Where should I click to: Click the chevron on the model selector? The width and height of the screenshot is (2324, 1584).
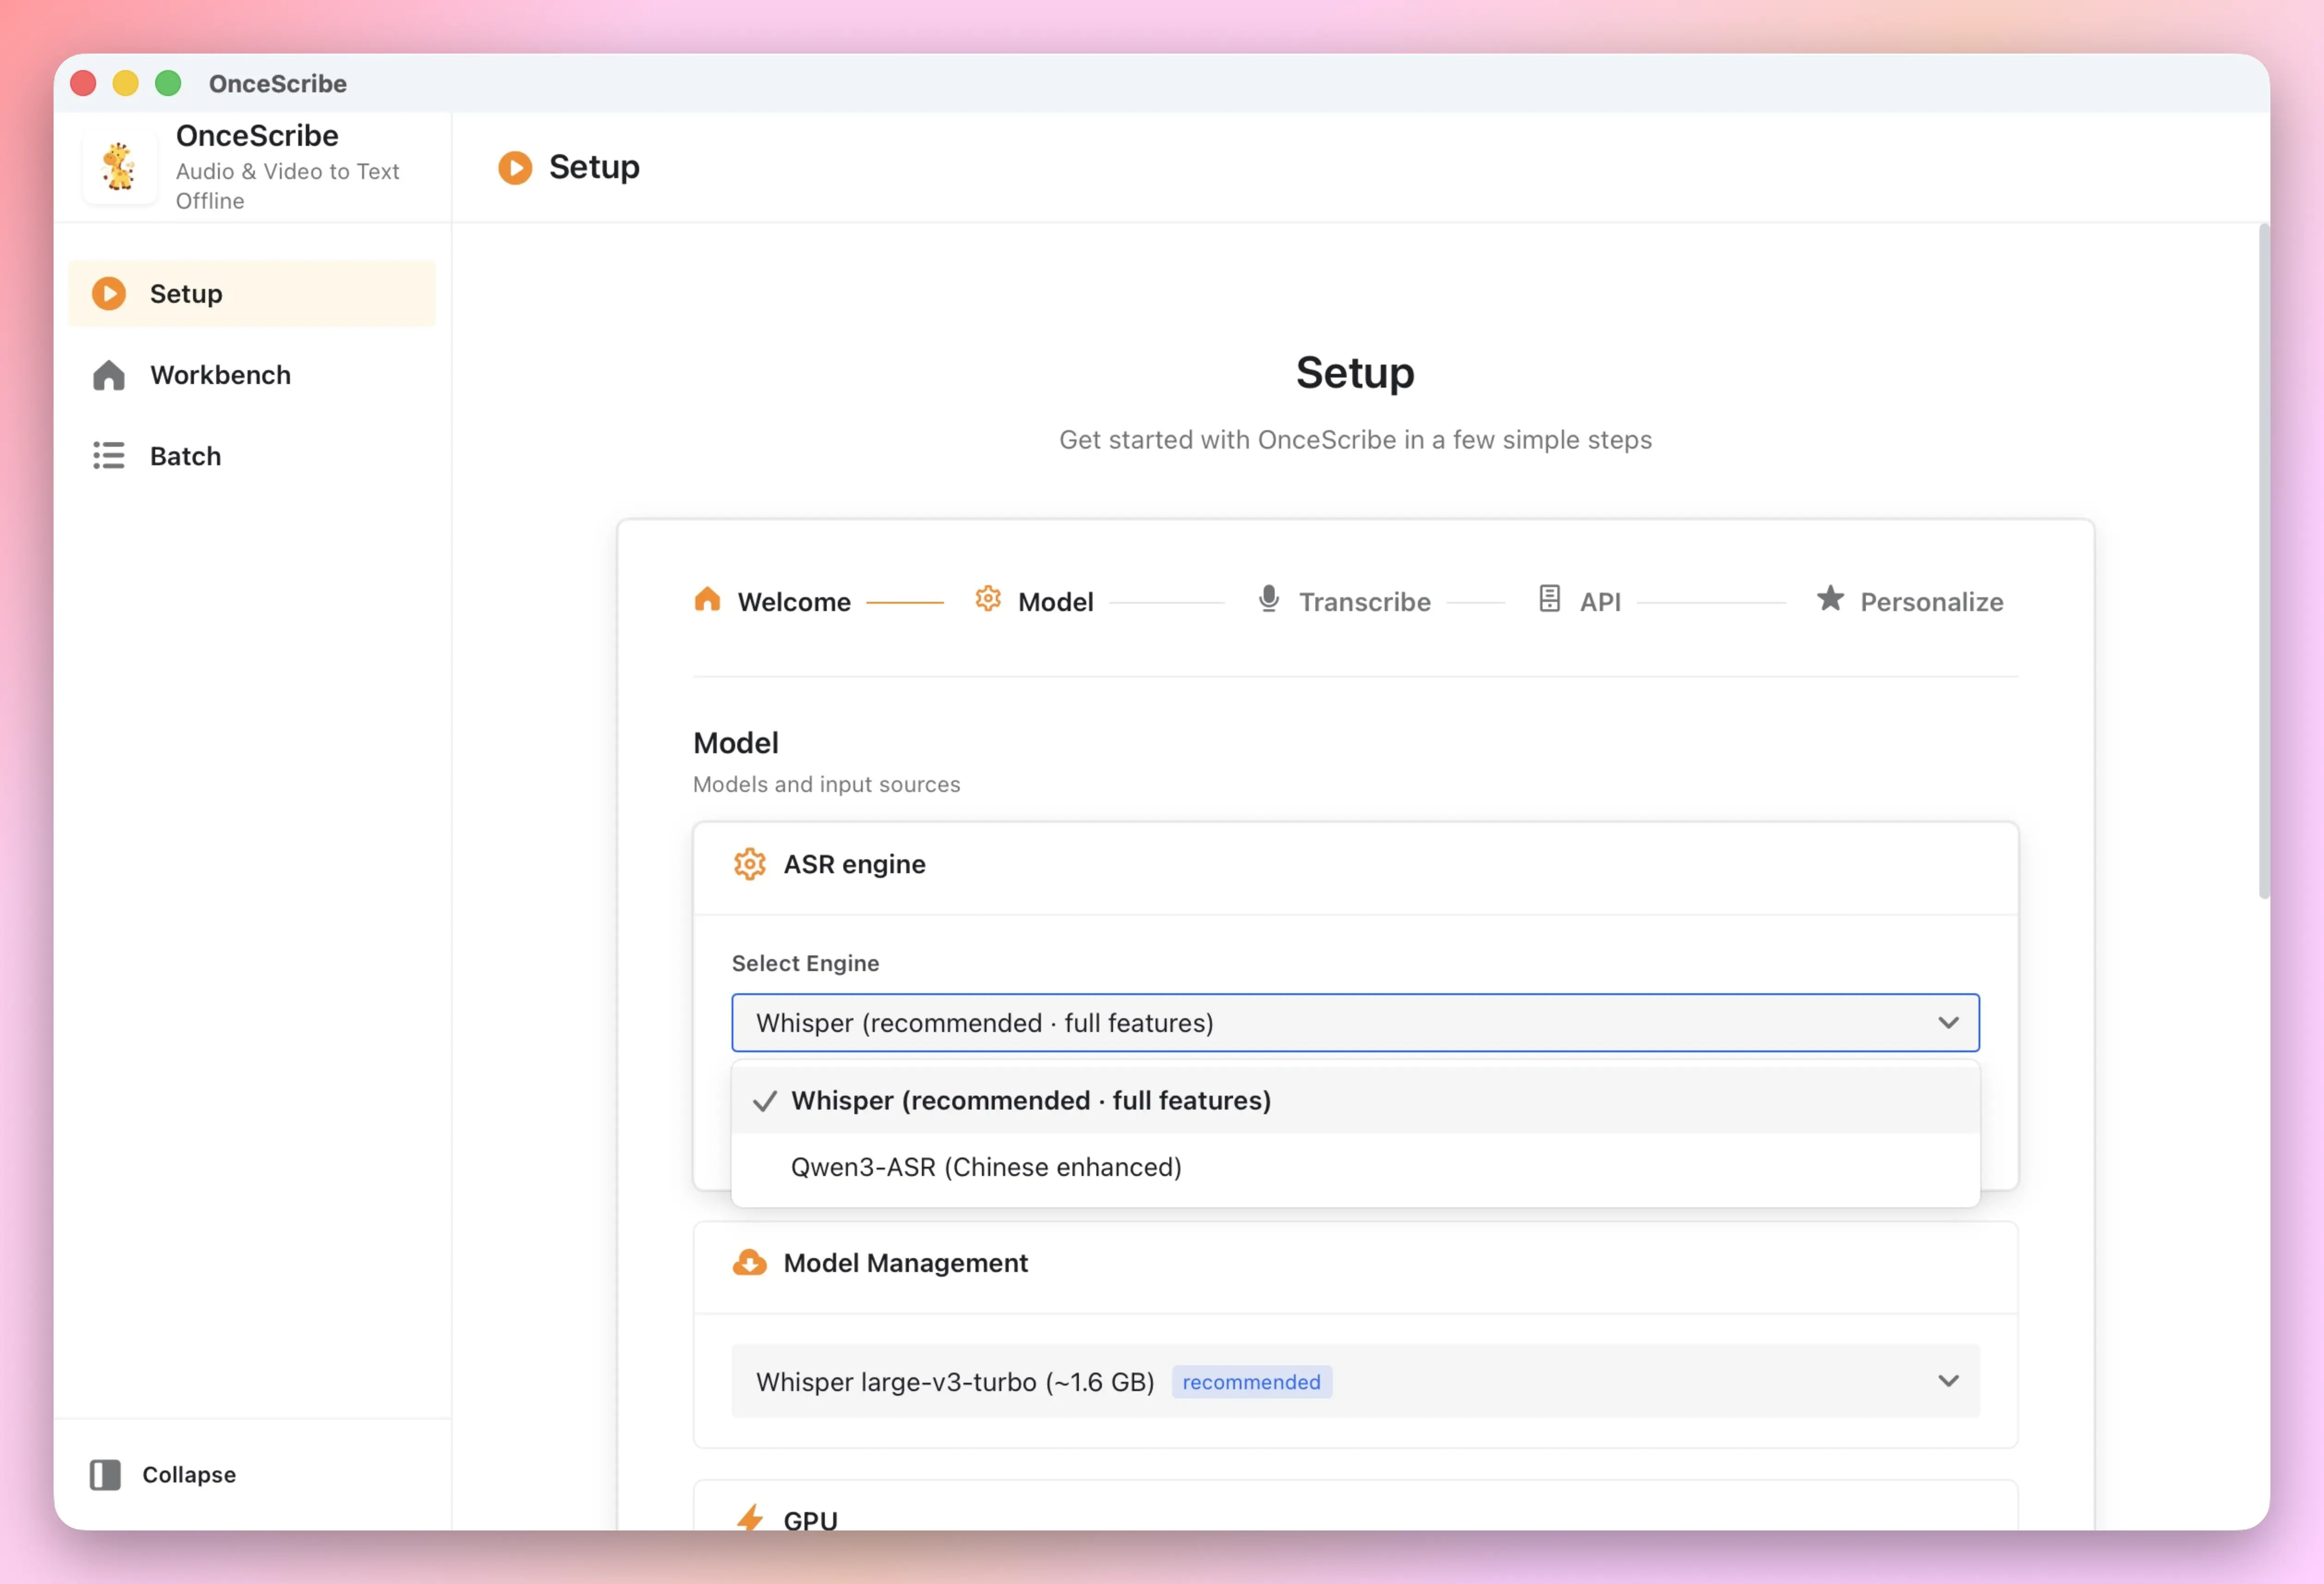(x=1948, y=1381)
